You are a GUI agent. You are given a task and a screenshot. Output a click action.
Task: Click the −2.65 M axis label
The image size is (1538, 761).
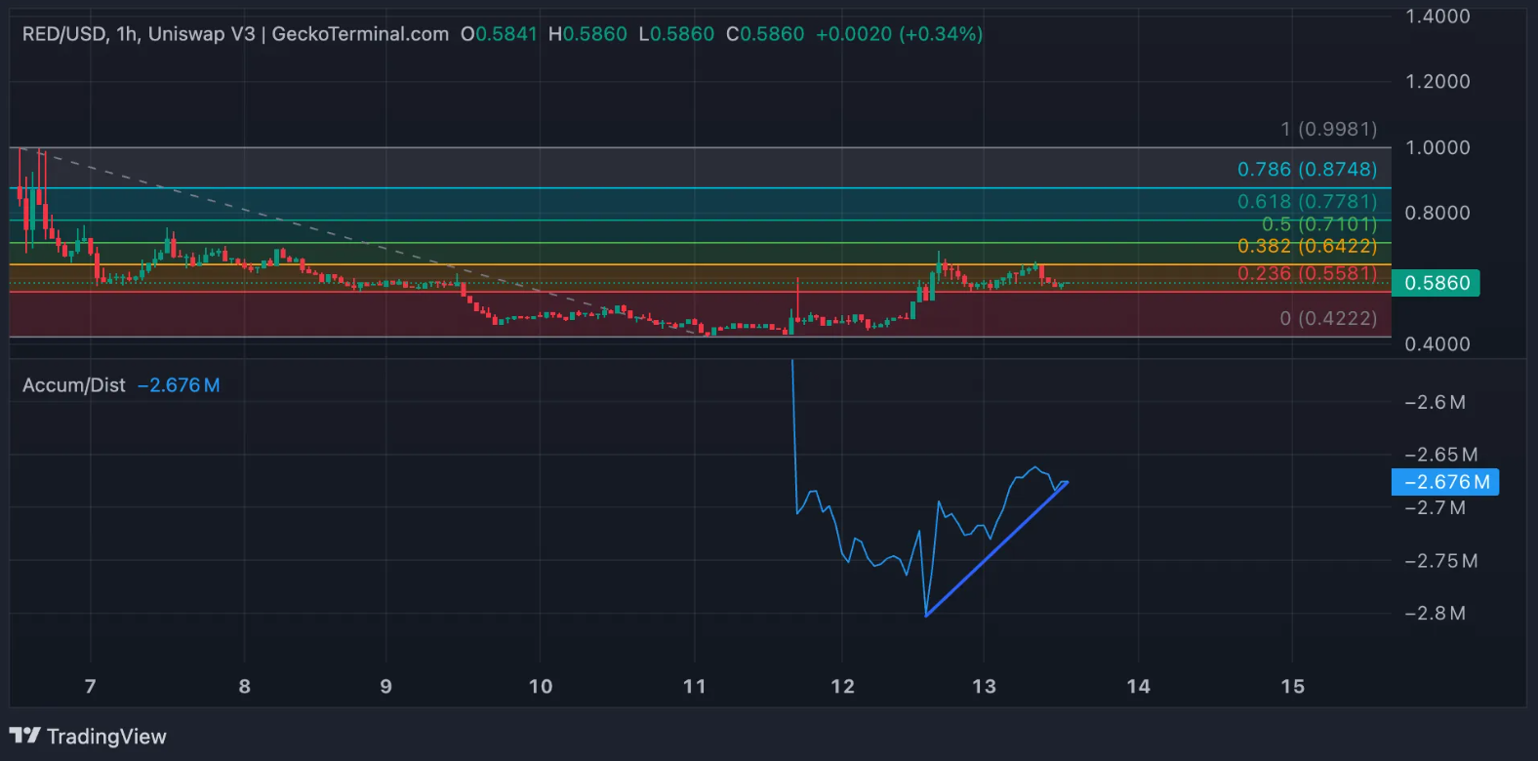coord(1440,455)
